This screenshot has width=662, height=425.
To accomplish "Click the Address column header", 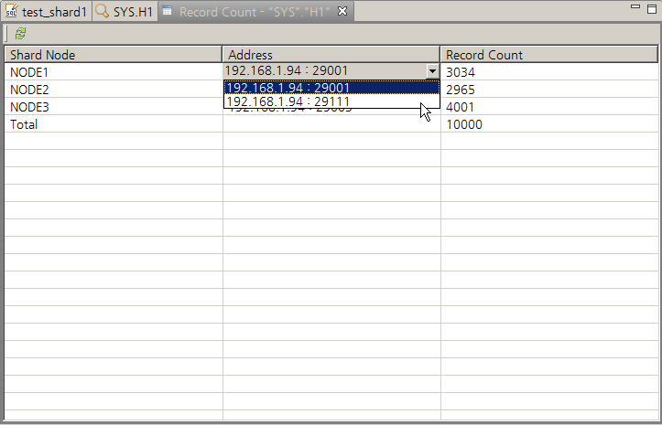I will click(x=250, y=55).
